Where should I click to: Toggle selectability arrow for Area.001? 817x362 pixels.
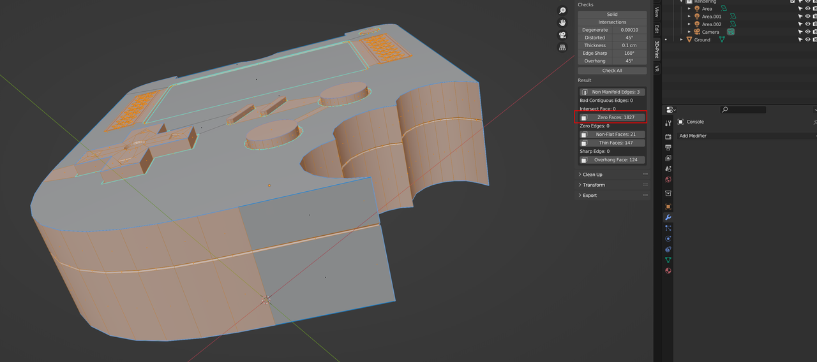pyautogui.click(x=800, y=17)
